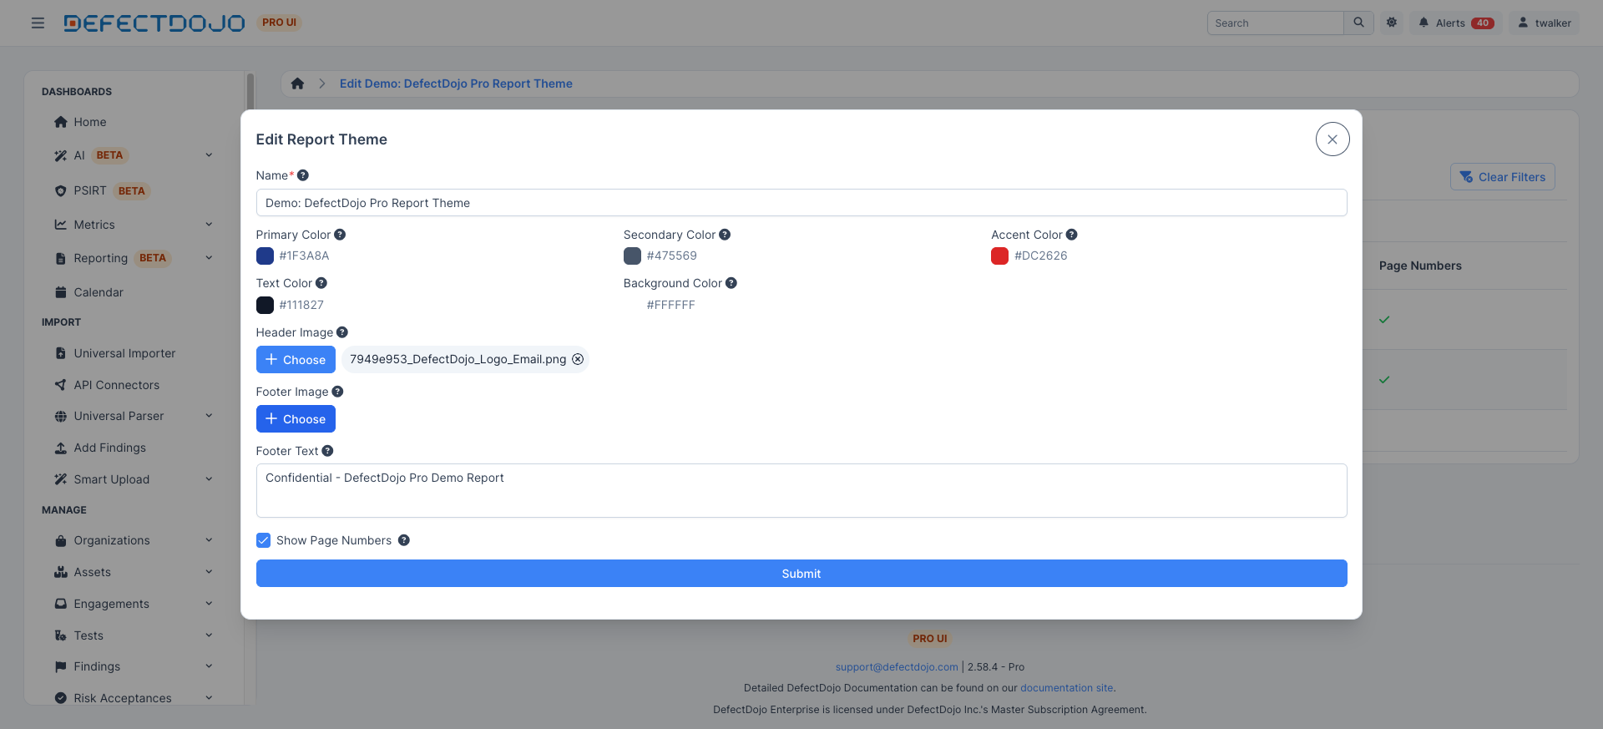Open the Primary Color #1F3A8A swatch
Screen dimensions: 1603x729
coord(265,256)
